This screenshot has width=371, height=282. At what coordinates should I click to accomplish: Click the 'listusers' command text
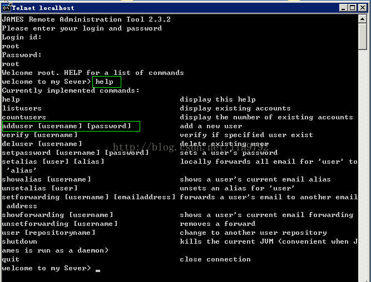22,108
